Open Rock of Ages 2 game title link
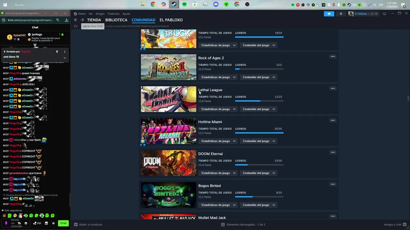410x230 pixels. pos(211,58)
